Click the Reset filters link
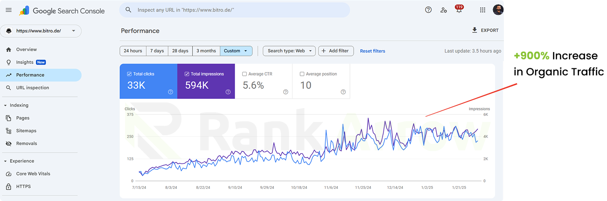607x201 pixels. click(x=372, y=51)
